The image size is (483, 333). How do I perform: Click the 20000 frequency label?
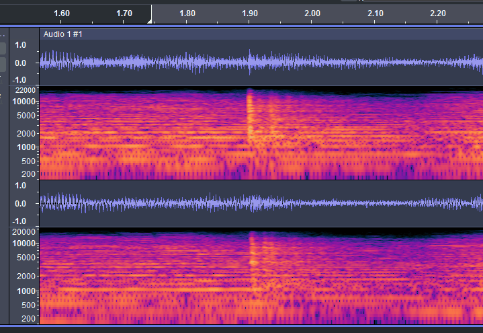click(x=24, y=232)
